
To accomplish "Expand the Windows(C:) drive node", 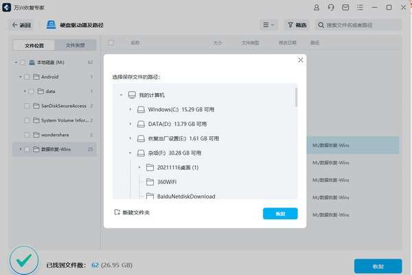I will pos(130,109).
